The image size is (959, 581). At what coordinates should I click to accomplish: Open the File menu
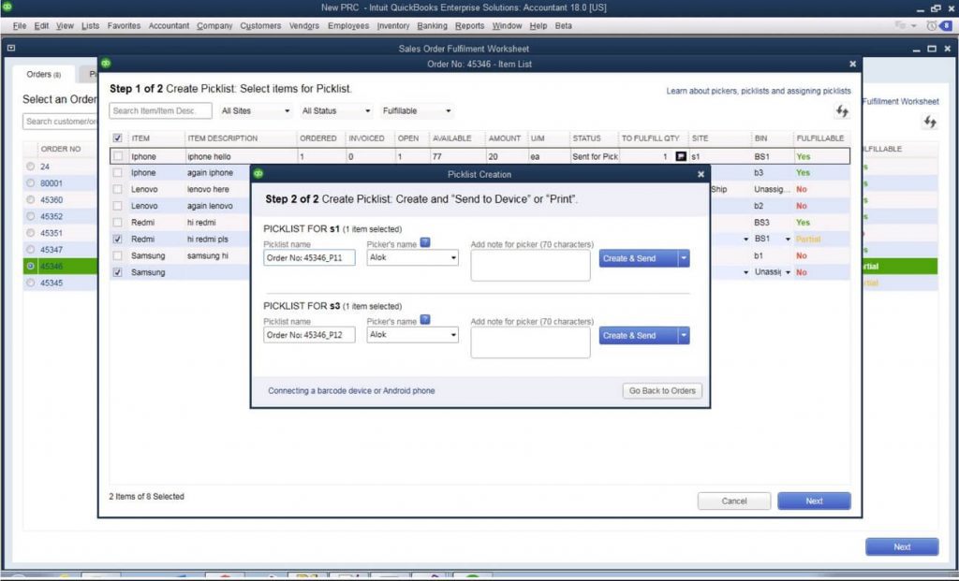click(x=20, y=25)
